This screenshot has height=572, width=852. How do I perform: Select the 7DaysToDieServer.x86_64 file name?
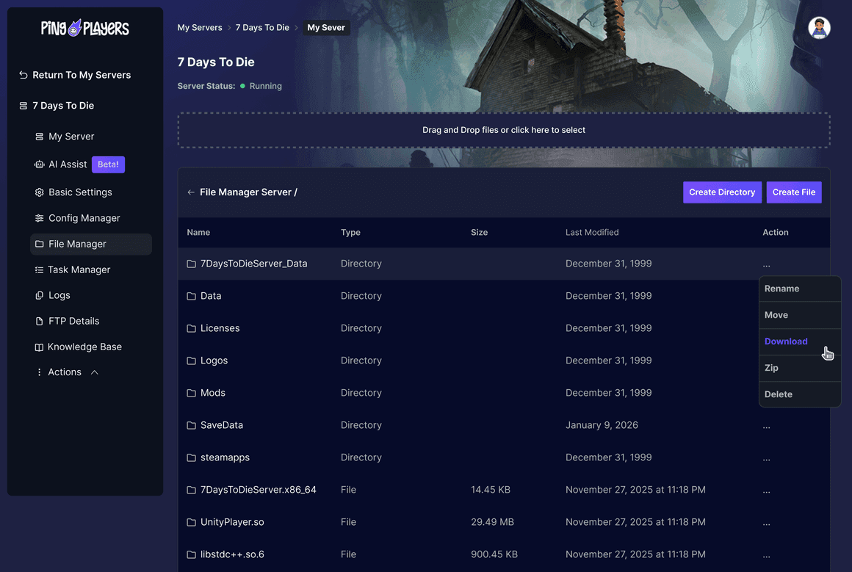click(x=258, y=490)
